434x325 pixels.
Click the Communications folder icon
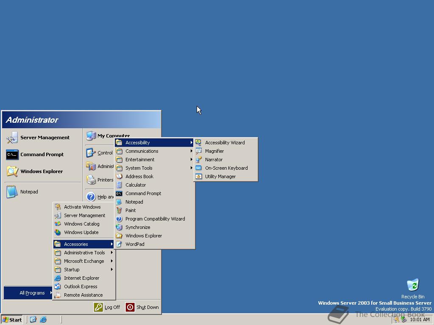point(119,151)
